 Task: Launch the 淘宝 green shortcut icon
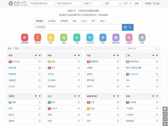64,38
